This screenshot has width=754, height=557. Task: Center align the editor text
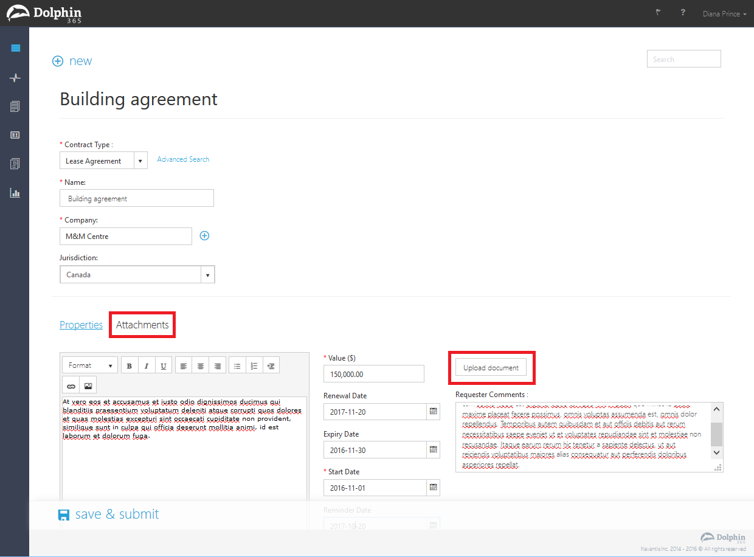pos(201,366)
